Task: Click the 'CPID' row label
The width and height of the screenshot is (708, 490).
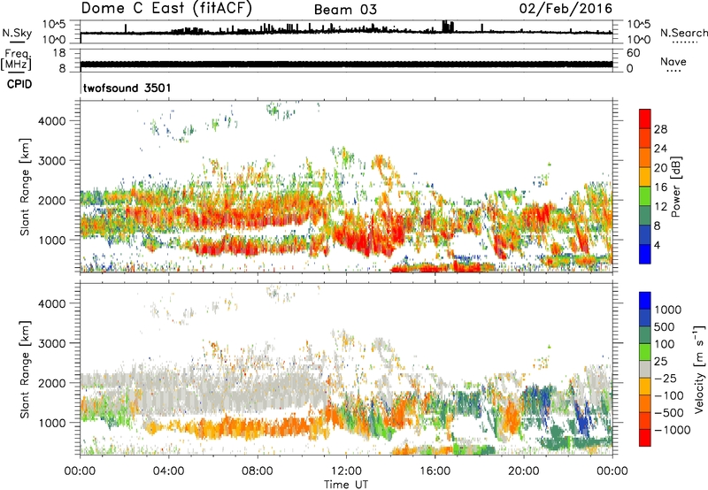Action: (x=19, y=84)
